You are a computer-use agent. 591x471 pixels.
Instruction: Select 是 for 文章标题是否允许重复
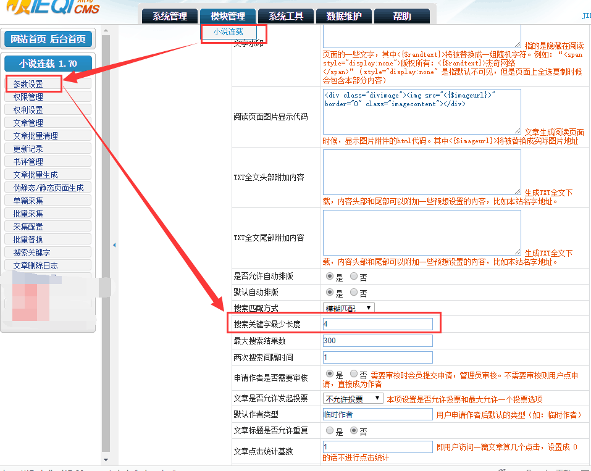(330, 430)
